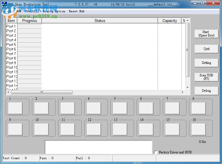Image resolution: width=222 pixels, height=164 pixels.
Task: Select the Port 10 row
Action: [96, 67]
